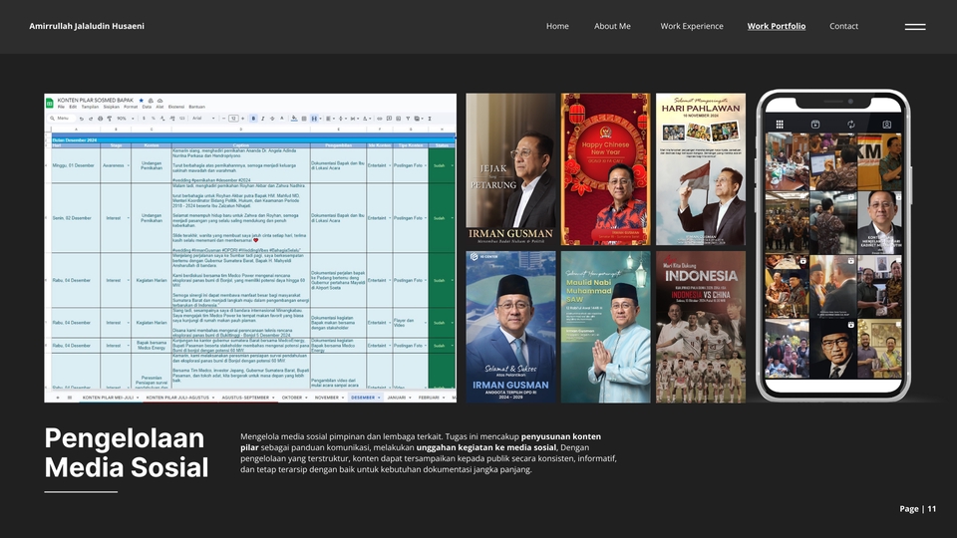957x538 pixels.
Task: Open the Tampilan menu in the spreadsheet
Action: click(x=91, y=107)
